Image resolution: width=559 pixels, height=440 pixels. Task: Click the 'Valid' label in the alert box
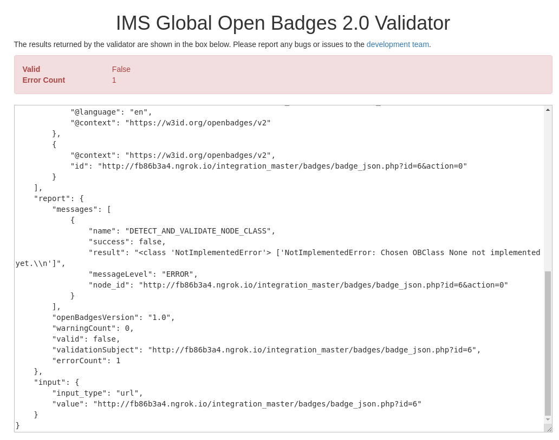click(x=31, y=69)
